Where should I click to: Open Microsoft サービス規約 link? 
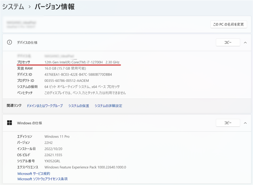pyautogui.click(x=34, y=174)
